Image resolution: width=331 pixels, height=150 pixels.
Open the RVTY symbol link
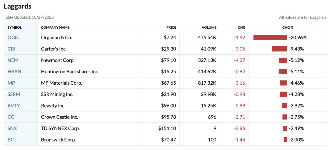[14, 106]
